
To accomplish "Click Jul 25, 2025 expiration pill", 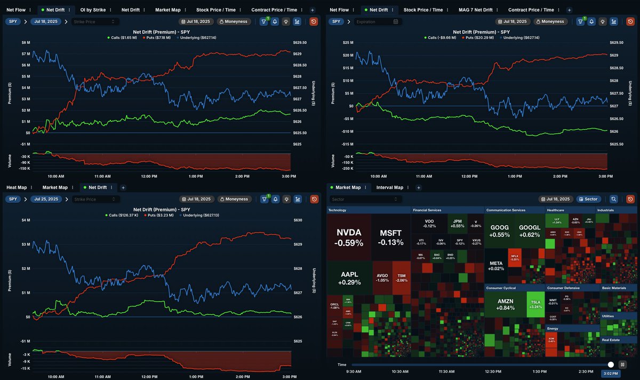I will 46,199.
